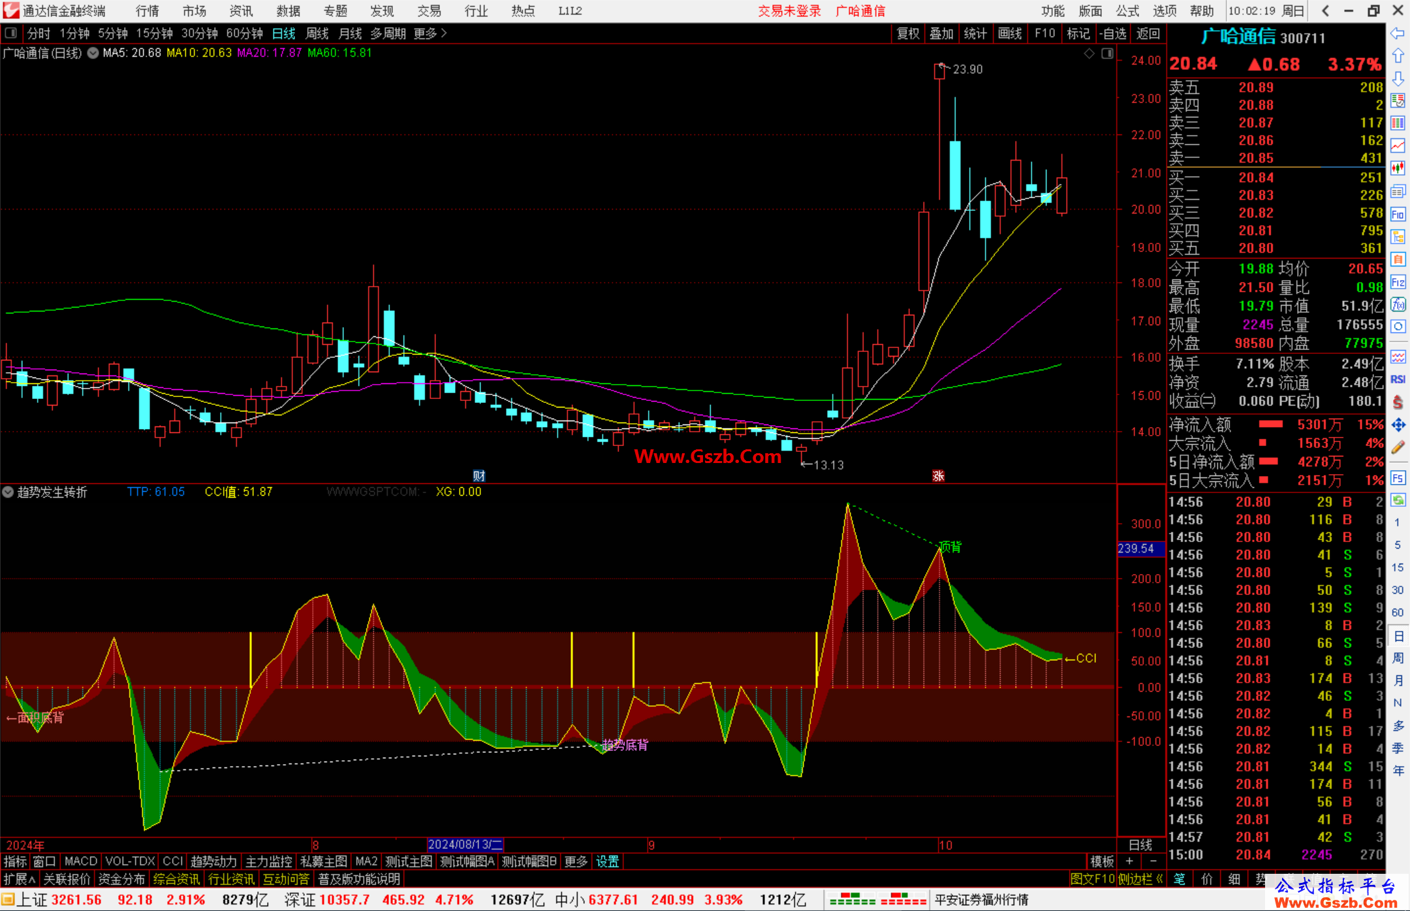The image size is (1410, 911).
Task: Click the back arrow icon in right sidebar
Action: [x=1398, y=33]
